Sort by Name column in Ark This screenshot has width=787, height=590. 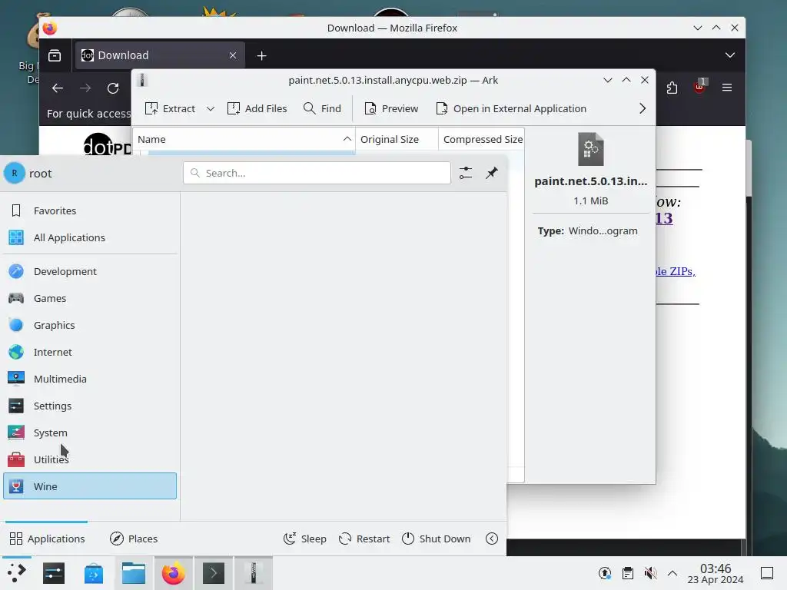pos(244,140)
